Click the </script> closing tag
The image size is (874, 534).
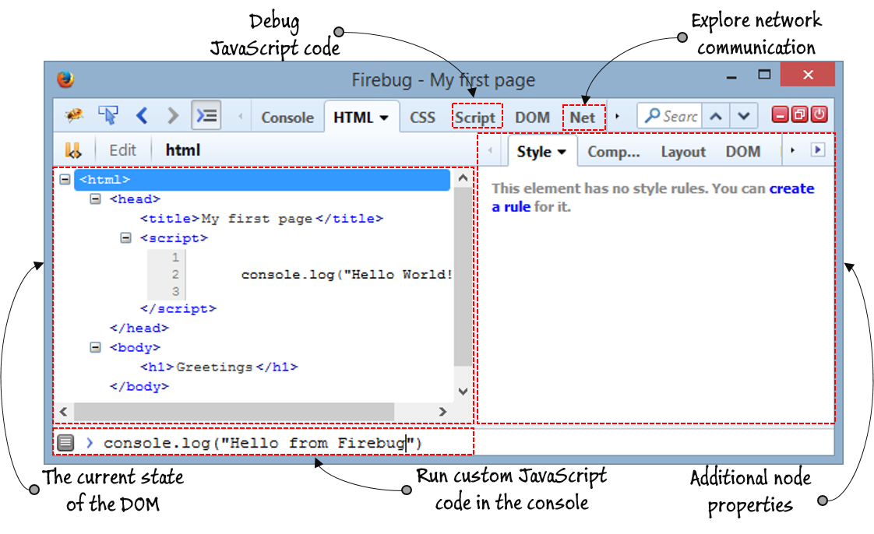click(178, 308)
